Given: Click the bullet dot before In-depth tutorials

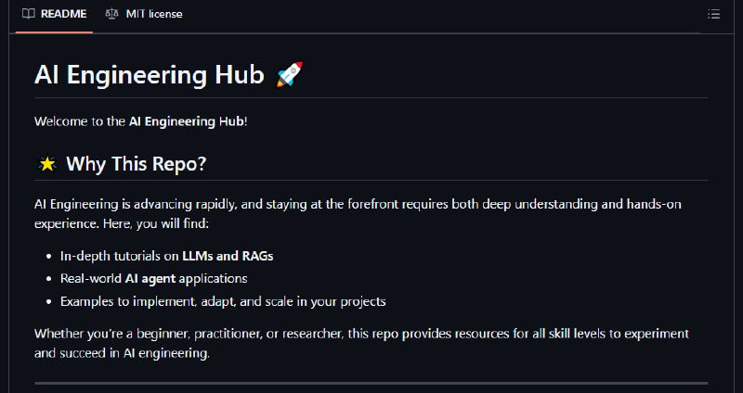Looking at the screenshot, I should [x=49, y=257].
